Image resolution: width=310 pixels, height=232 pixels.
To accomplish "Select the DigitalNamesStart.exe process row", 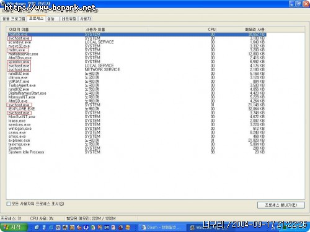I will tap(136, 93).
